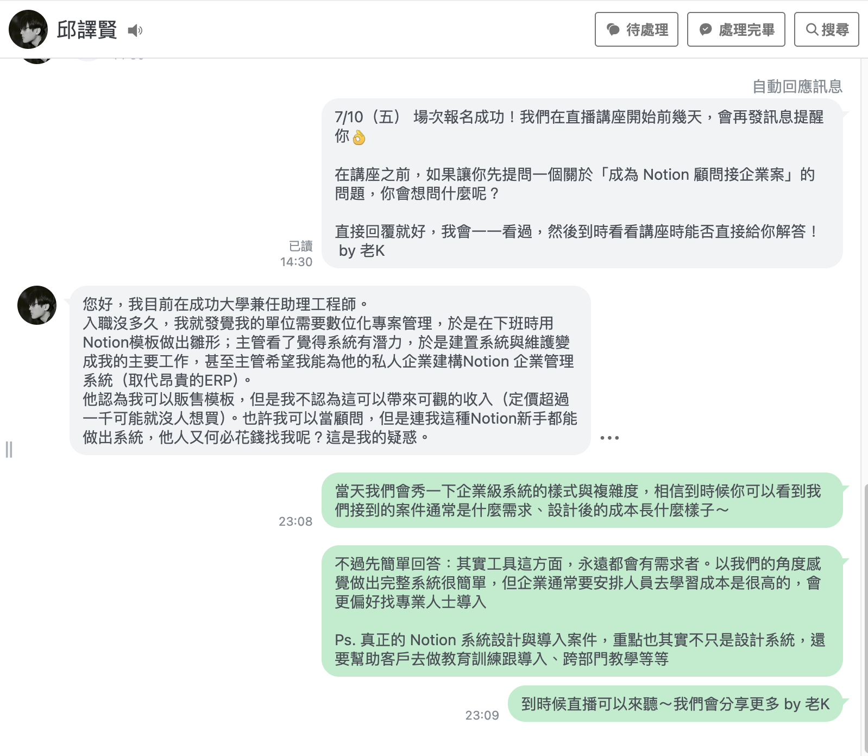The image size is (868, 756).
Task: Click the green reply starting 當天我們會秀一下
Action: point(582,500)
